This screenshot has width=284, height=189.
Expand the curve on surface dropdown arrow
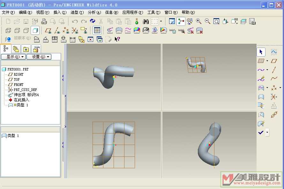coord(267,88)
